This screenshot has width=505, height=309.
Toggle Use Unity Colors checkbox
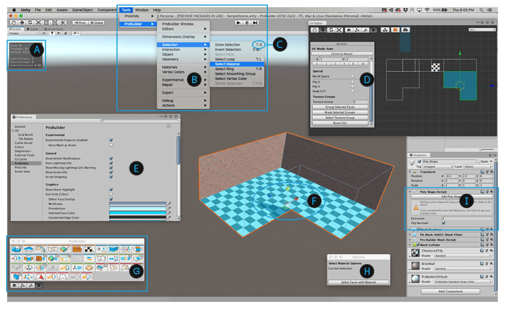[x=111, y=194]
